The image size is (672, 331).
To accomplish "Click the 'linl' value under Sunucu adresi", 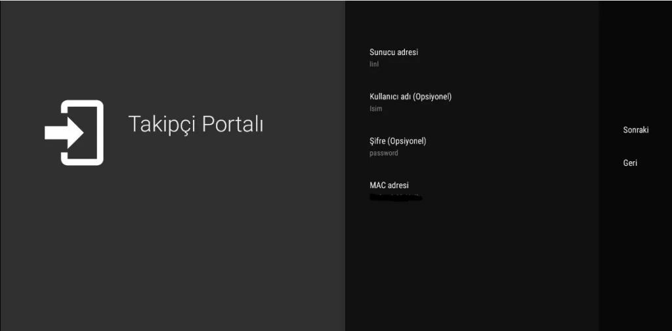I will click(x=374, y=65).
